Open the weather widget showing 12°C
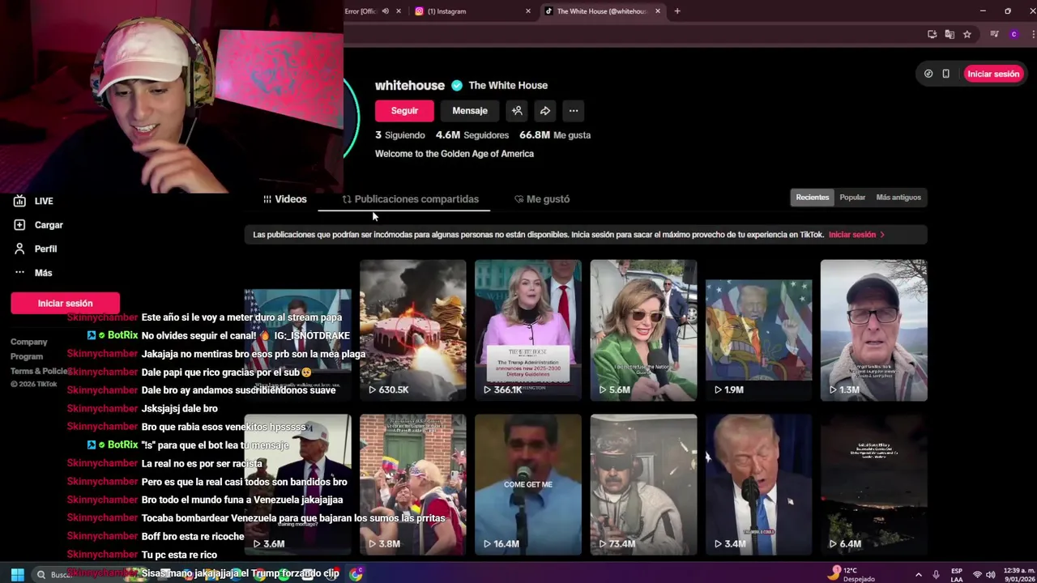The image size is (1037, 583). tap(851, 574)
